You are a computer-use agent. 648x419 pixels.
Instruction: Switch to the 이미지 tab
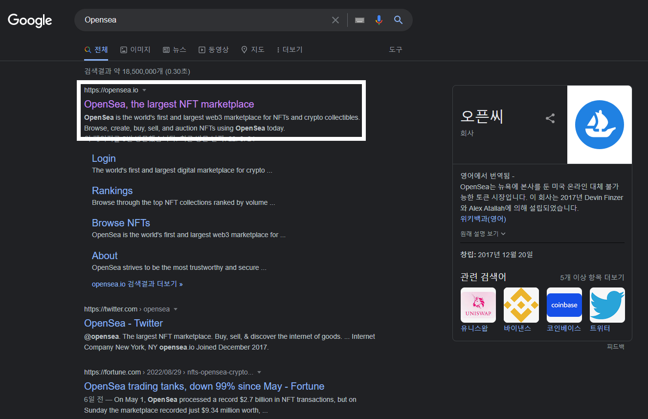(135, 50)
